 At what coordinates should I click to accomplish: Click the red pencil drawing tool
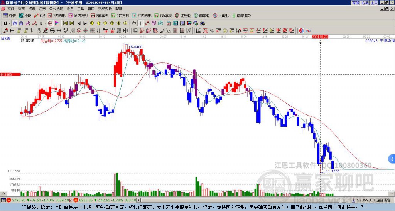(5, 31)
